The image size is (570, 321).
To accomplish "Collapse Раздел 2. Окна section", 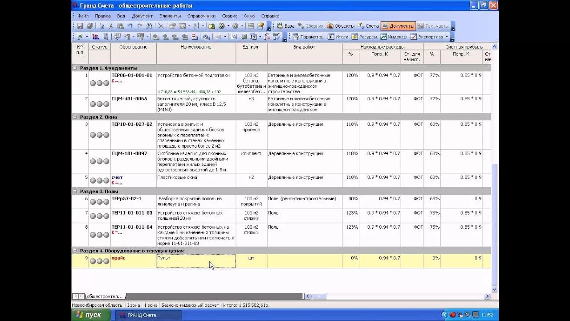I will click(75, 117).
